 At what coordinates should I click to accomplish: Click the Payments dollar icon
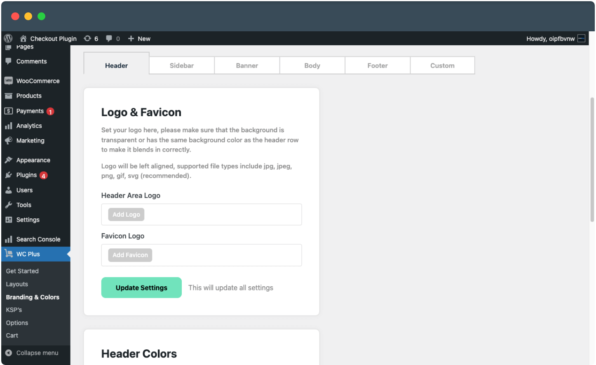(8, 111)
